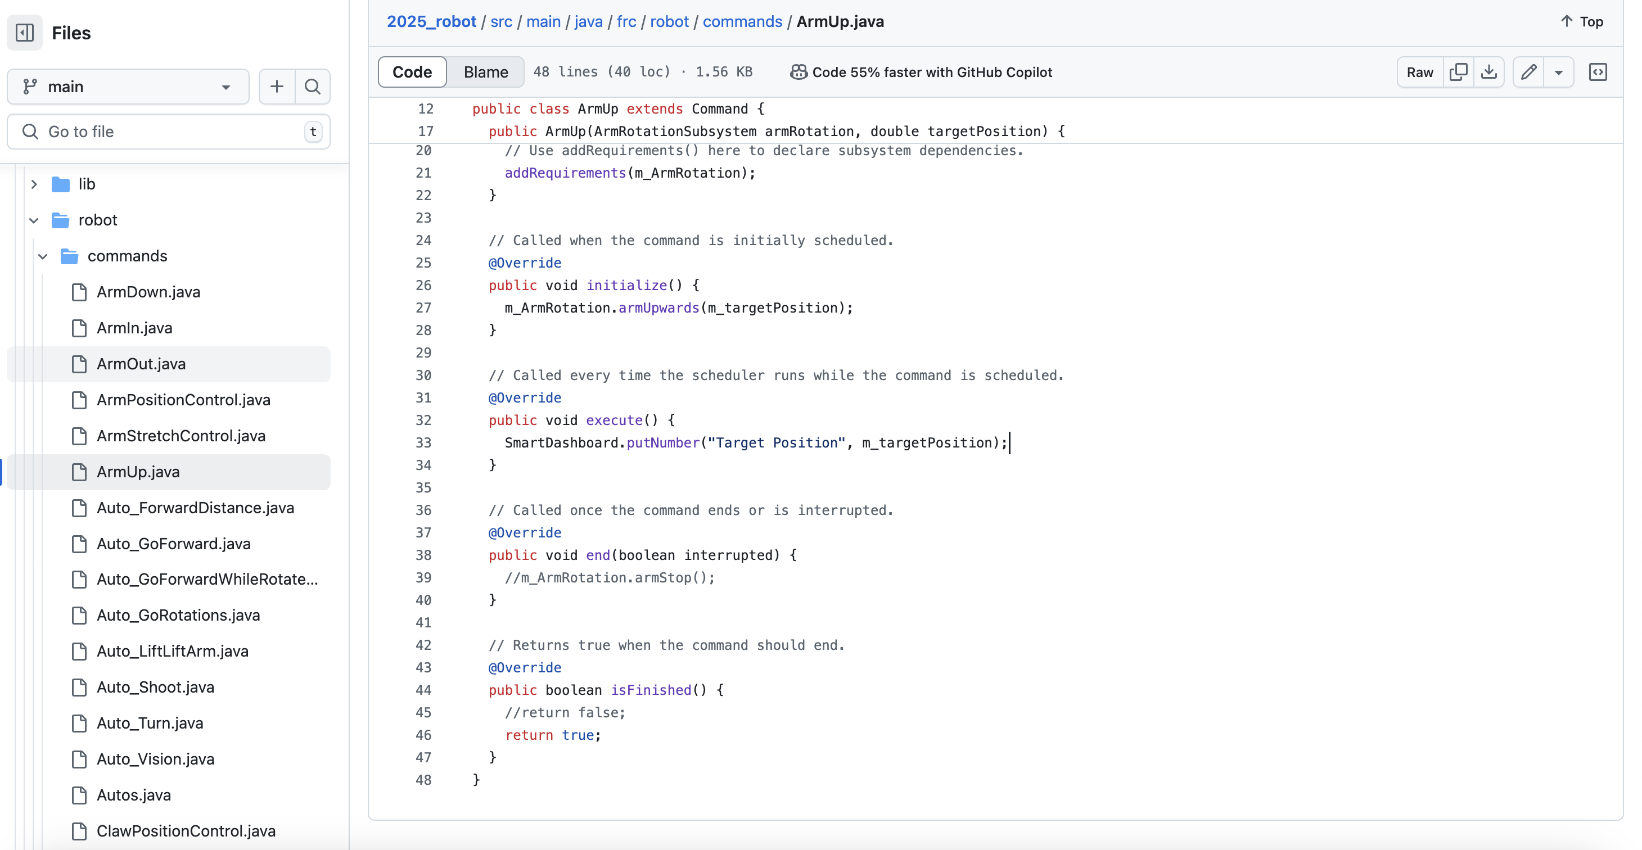Image resolution: width=1642 pixels, height=850 pixels.
Task: Open the main branch selector dropdown
Action: coord(128,87)
